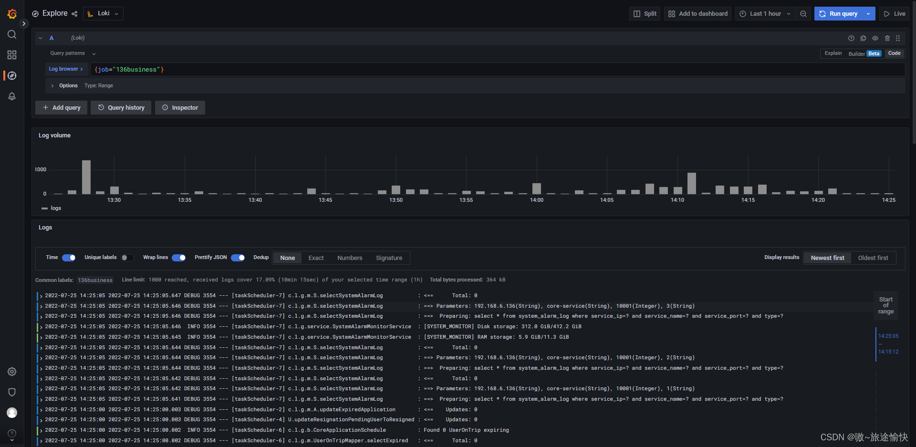Click the zoom out time range icon
Viewport: 916px width, 447px height.
click(x=803, y=14)
